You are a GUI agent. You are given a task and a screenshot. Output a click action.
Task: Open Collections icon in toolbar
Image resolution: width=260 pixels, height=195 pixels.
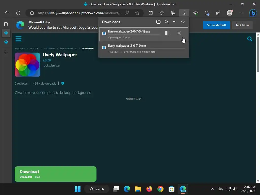(173, 13)
